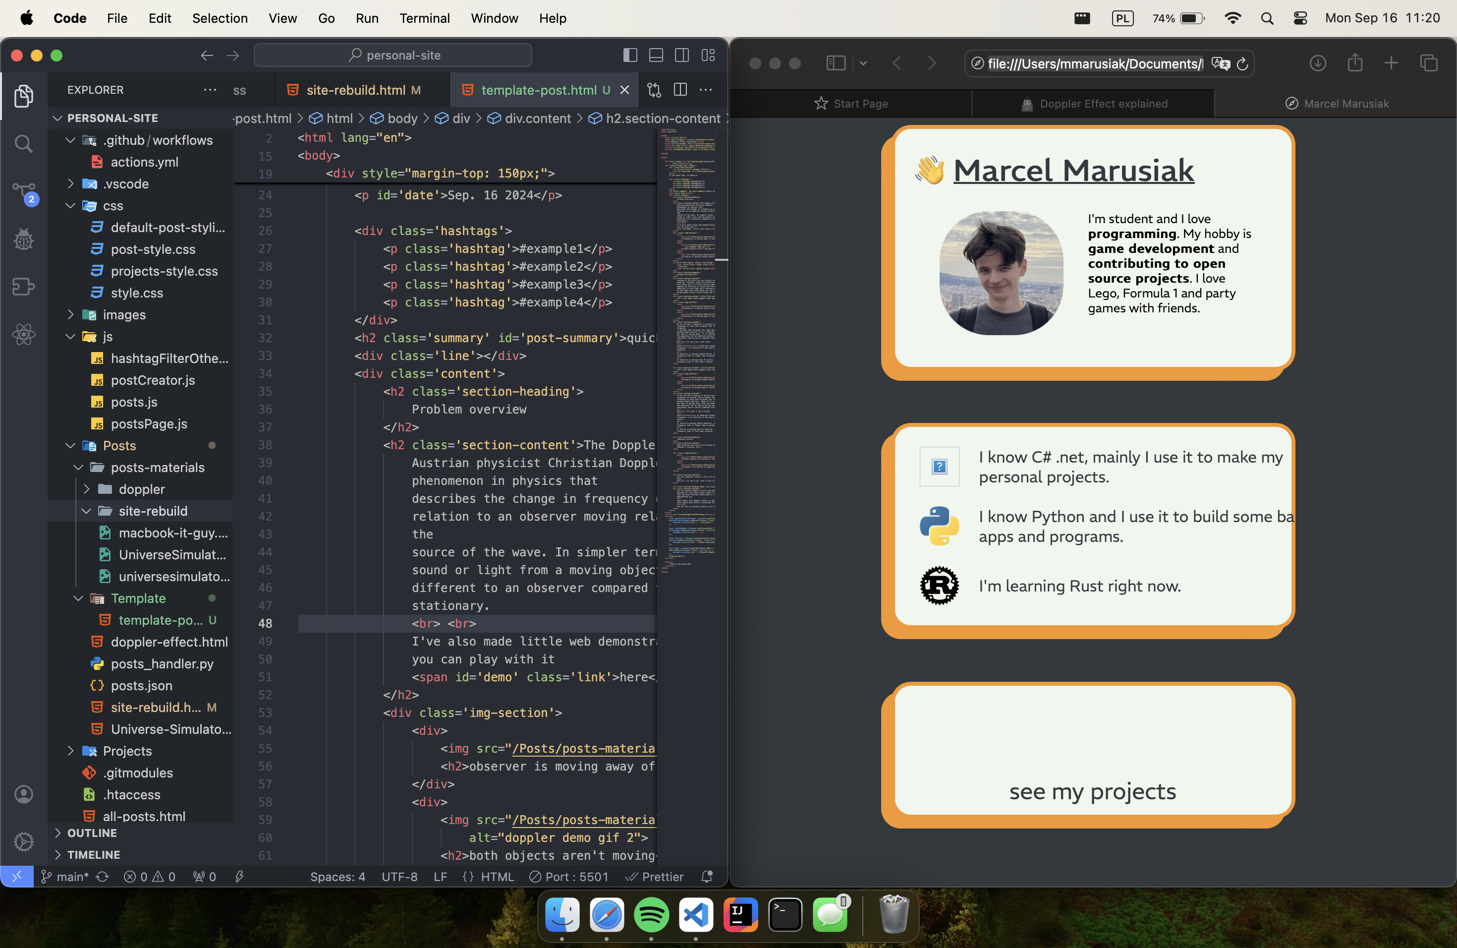
Task: Click the personal-site command center field
Action: tap(393, 55)
